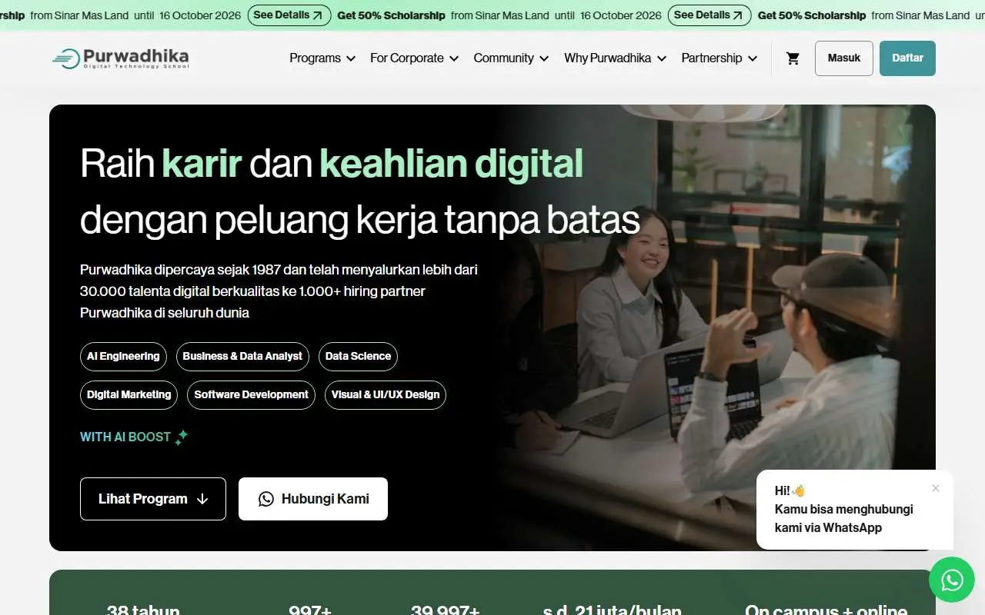This screenshot has height=615, width=985.
Task: Click the Hubungi Kami WhatsApp button
Action: pos(313,499)
